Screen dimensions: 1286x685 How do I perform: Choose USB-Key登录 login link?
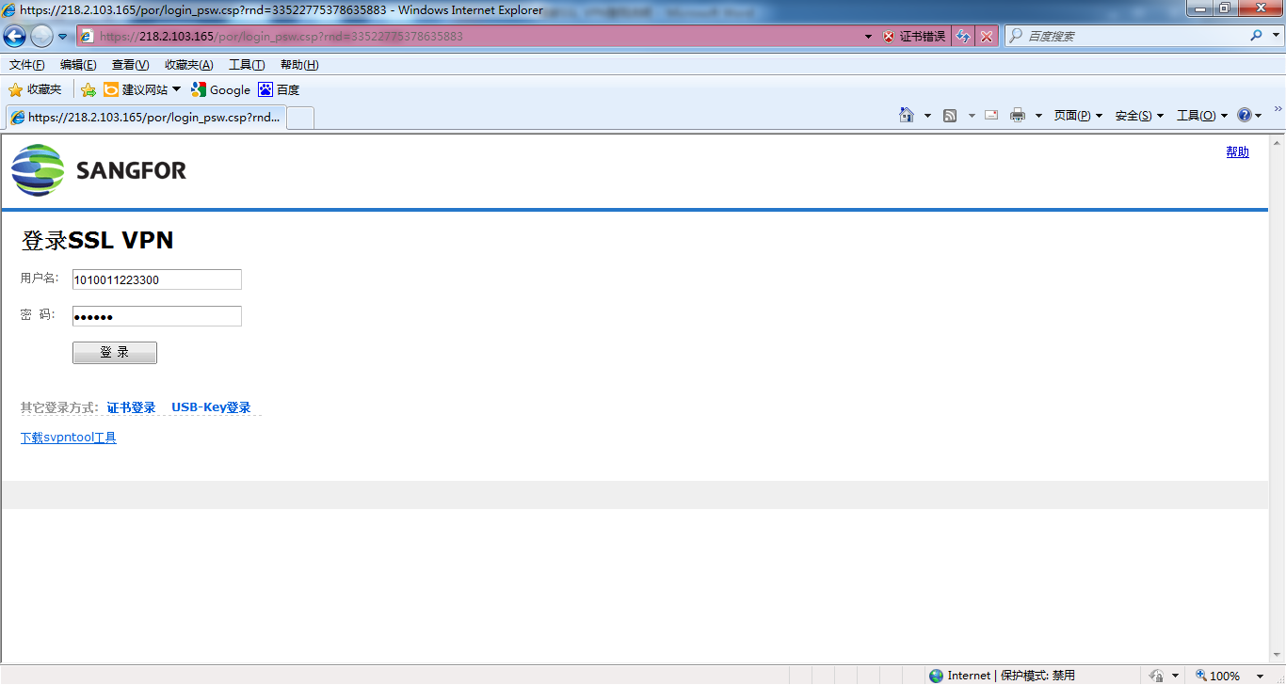click(x=211, y=407)
